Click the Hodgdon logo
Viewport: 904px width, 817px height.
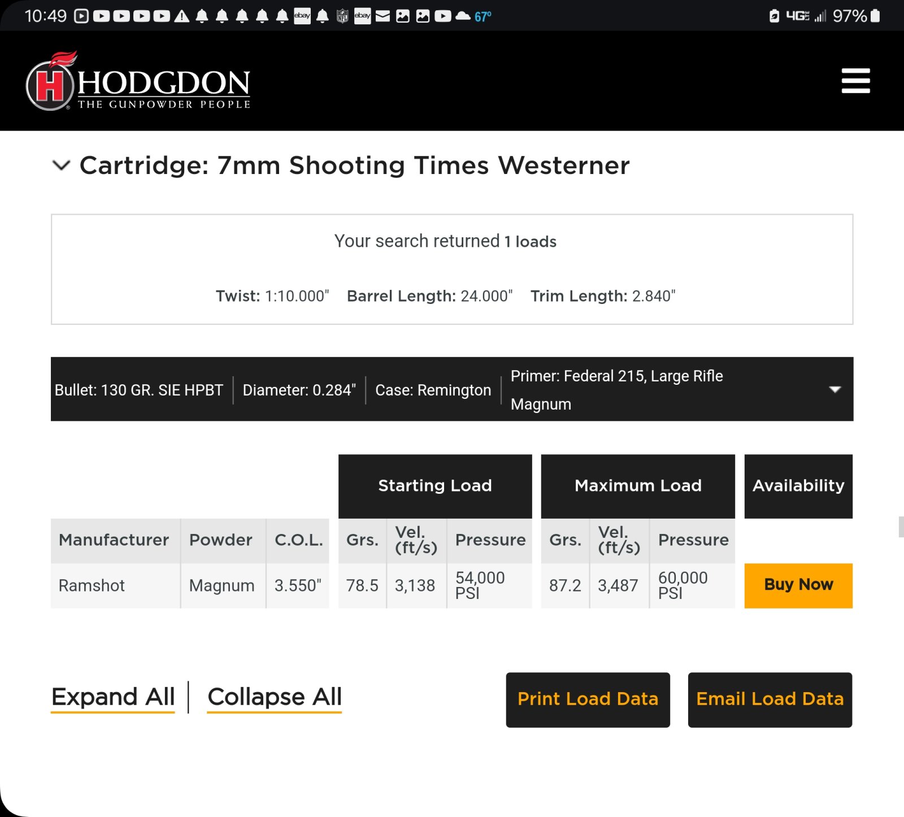[x=138, y=82]
